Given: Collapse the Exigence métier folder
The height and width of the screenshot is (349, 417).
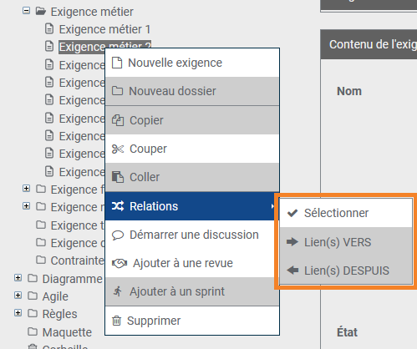Looking at the screenshot, I should (x=26, y=11).
